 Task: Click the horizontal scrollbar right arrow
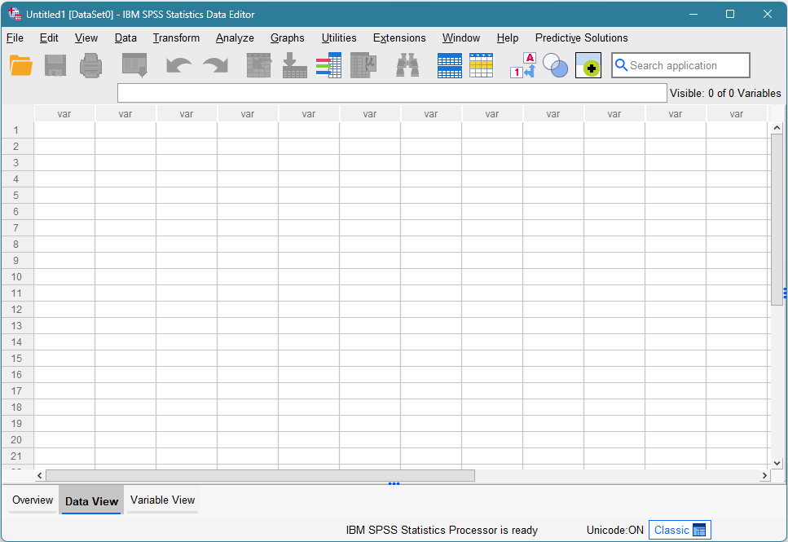pyautogui.click(x=764, y=475)
